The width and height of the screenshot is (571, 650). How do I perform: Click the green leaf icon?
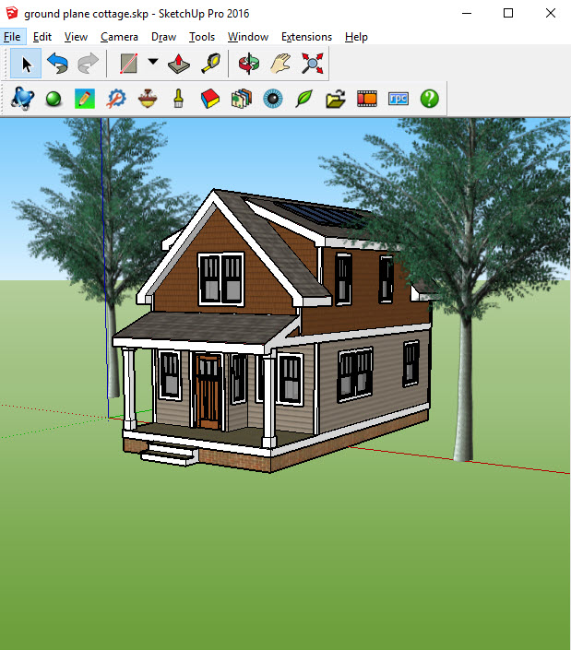[x=304, y=99]
